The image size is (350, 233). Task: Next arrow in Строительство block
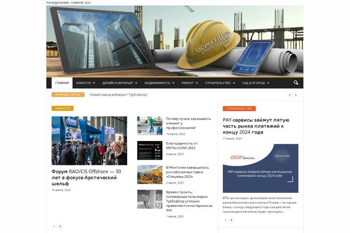[x=231, y=220]
